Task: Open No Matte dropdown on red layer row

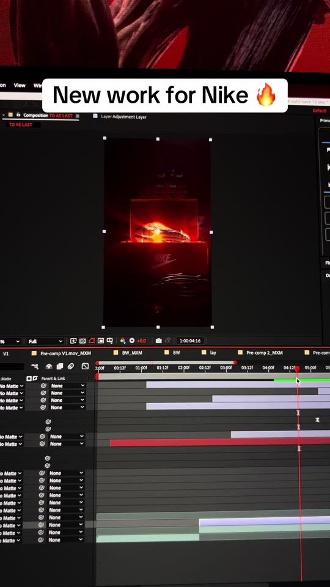Action: [11, 444]
